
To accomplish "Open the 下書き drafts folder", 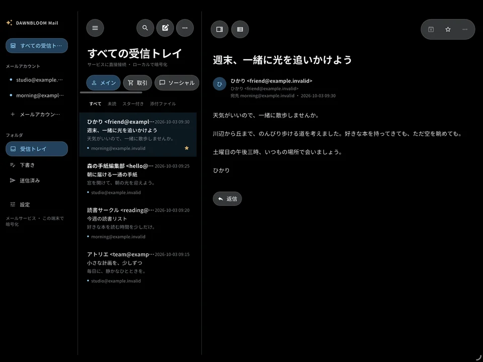I will pos(37,165).
